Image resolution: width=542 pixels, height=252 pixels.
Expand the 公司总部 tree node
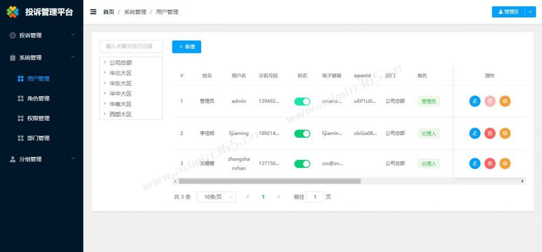(x=104, y=62)
